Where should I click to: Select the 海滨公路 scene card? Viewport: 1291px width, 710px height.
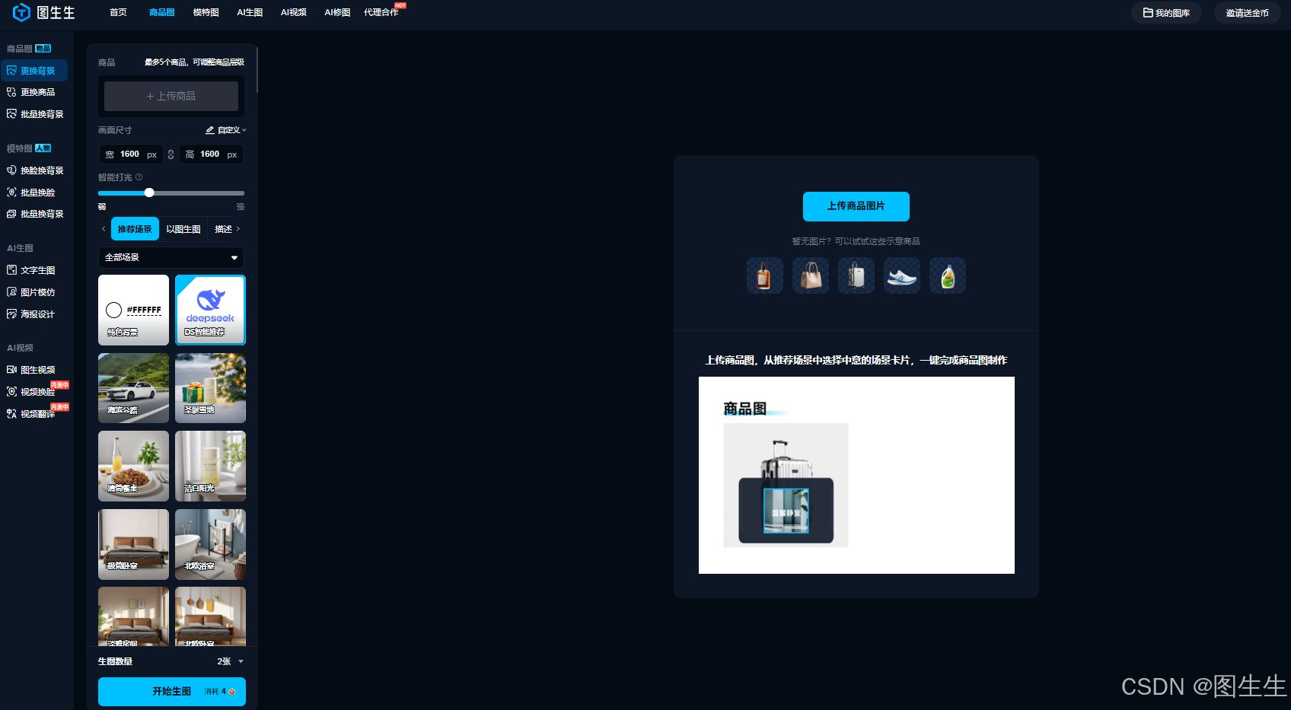click(x=133, y=388)
